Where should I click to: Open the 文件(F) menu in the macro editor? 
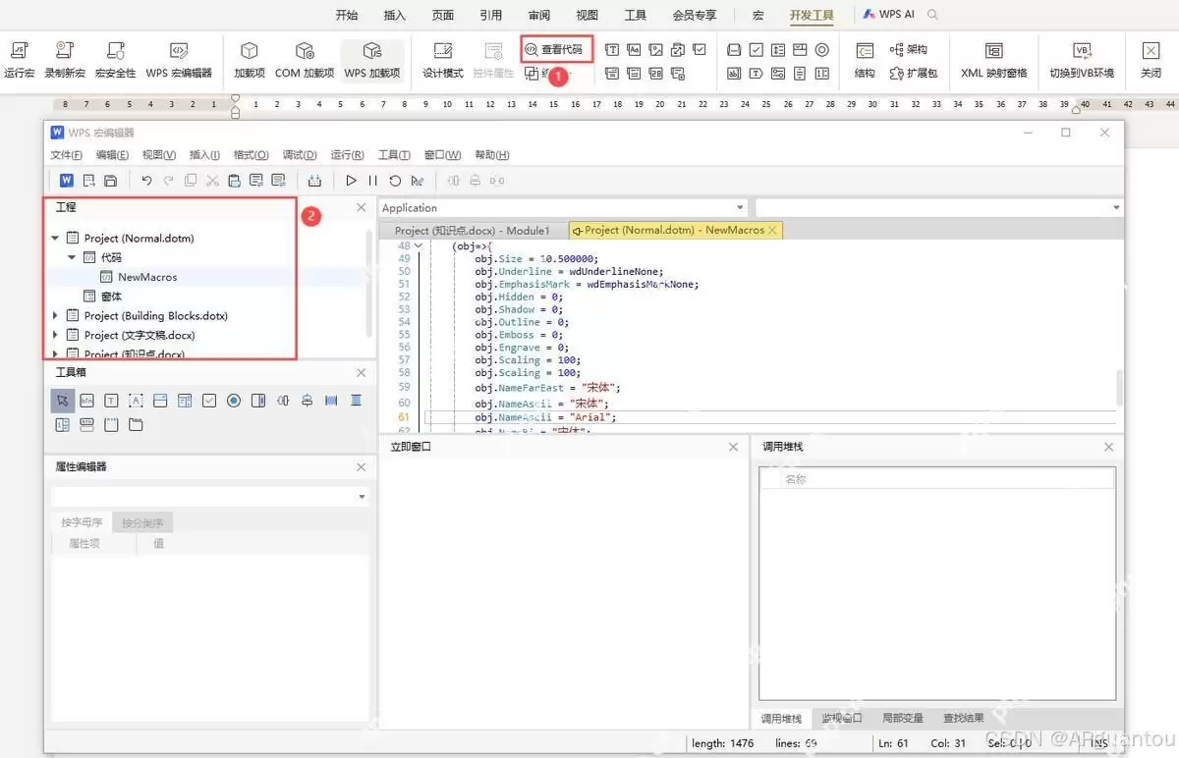pos(66,155)
